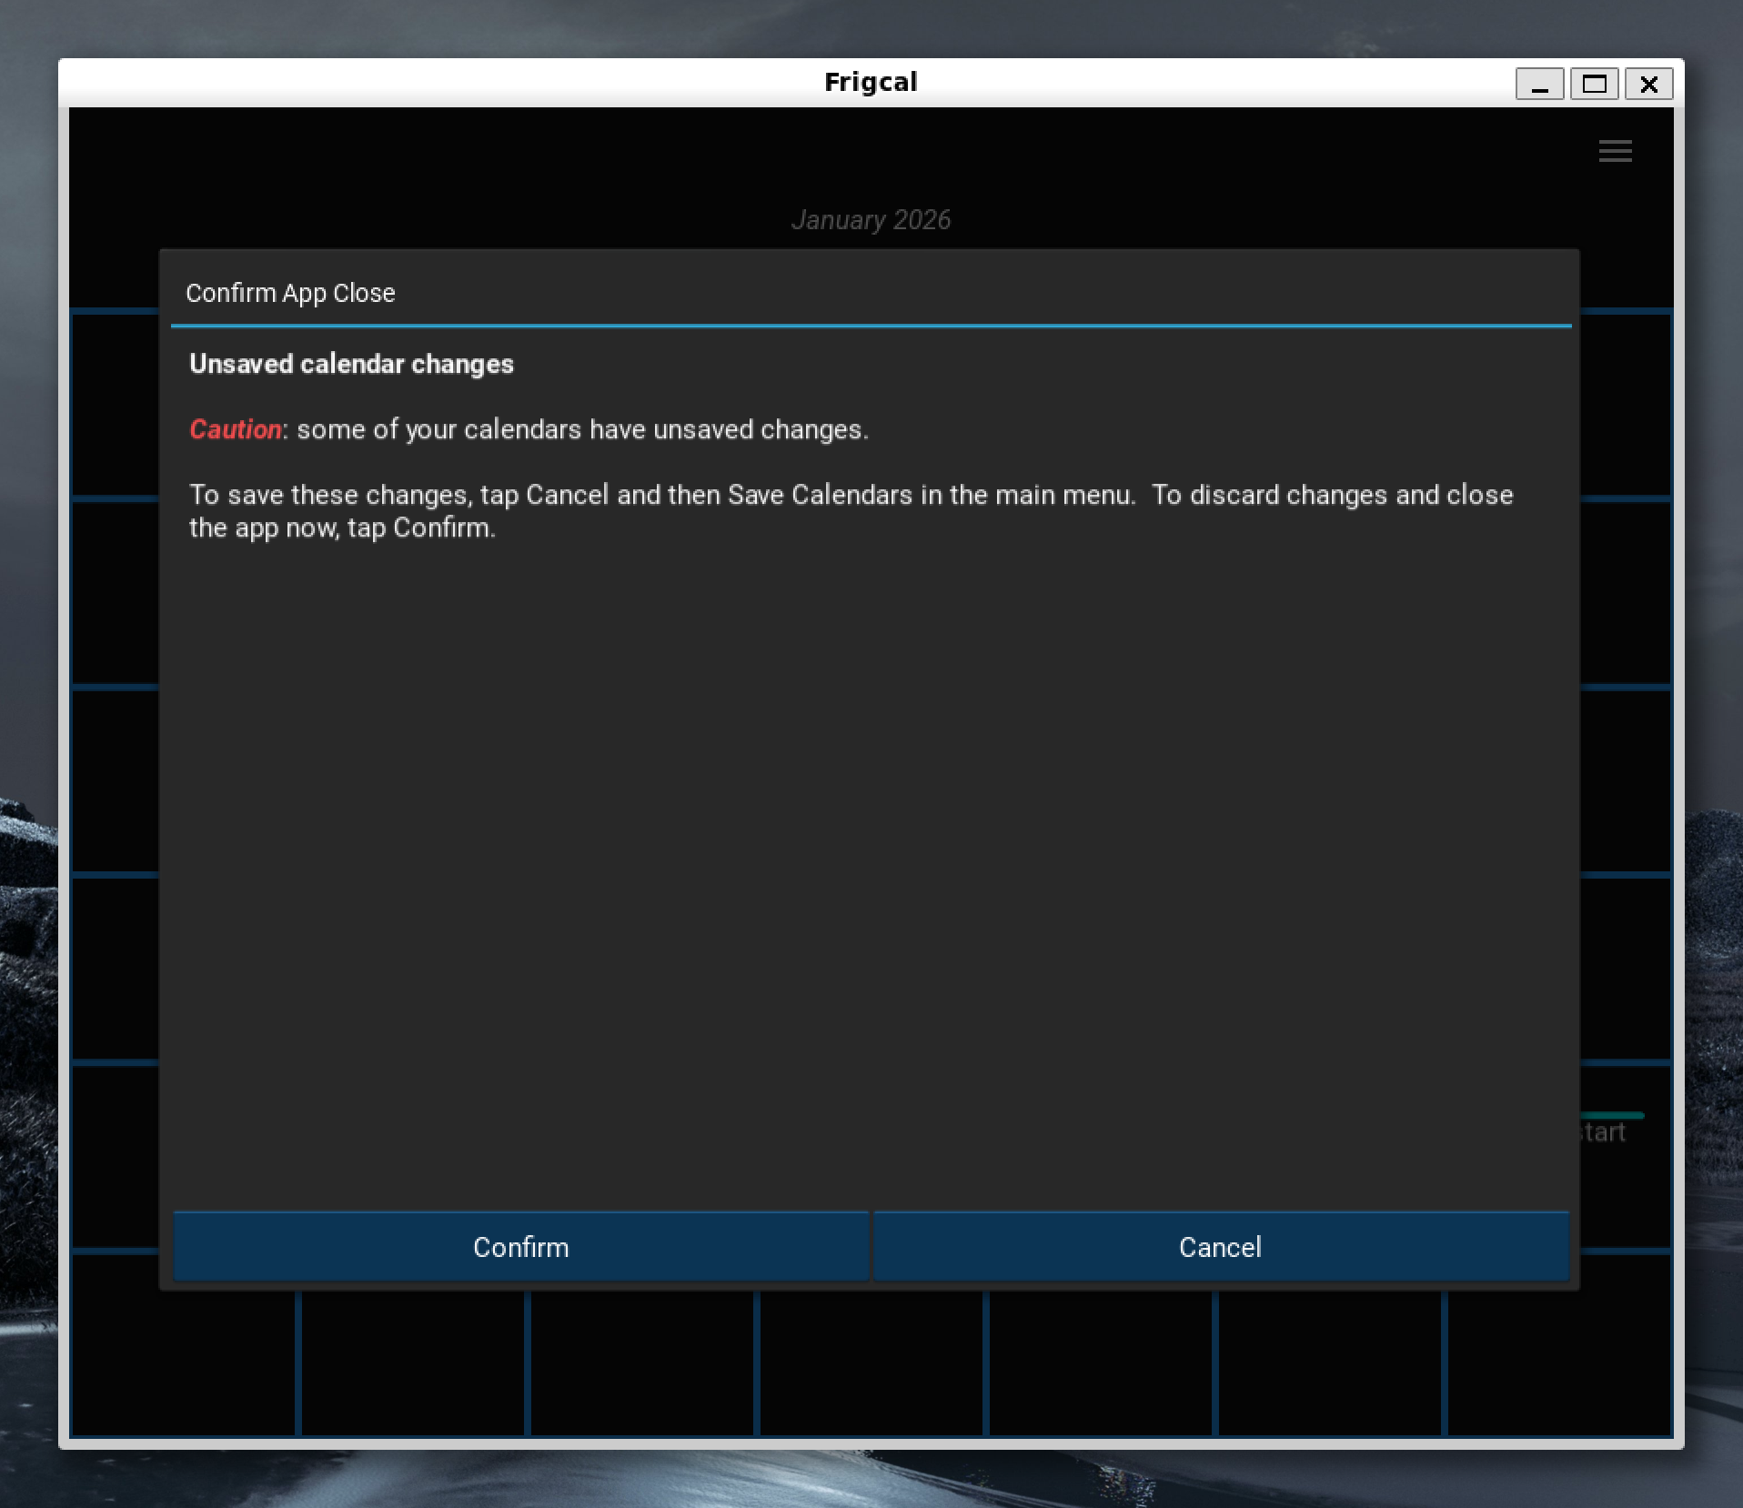The width and height of the screenshot is (1743, 1508).
Task: Click the red Caution word
Action: [x=235, y=429]
